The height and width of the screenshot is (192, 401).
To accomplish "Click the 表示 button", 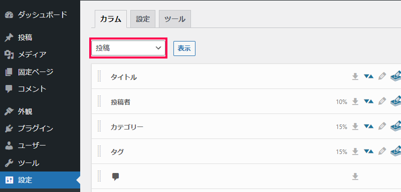I will click(184, 48).
